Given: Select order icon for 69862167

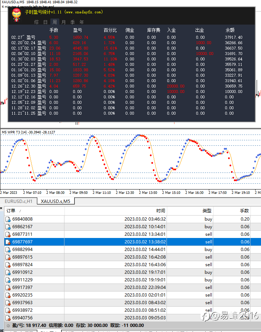Looking at the screenshot, I should pos(8,227).
